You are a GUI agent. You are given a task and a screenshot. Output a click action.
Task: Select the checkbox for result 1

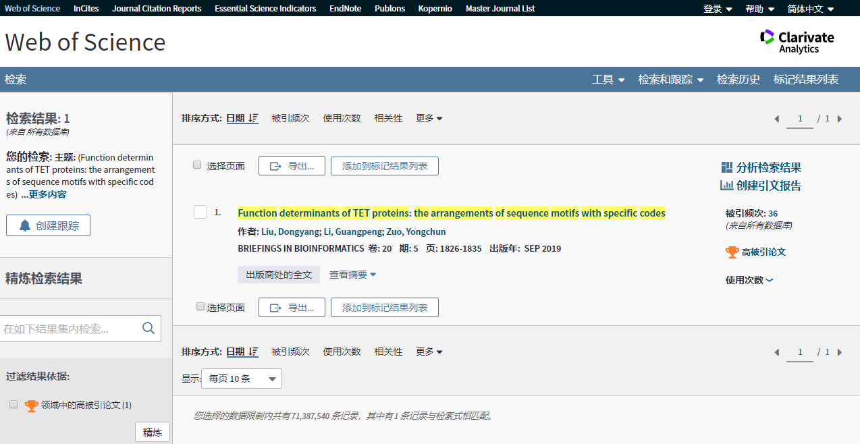click(200, 213)
